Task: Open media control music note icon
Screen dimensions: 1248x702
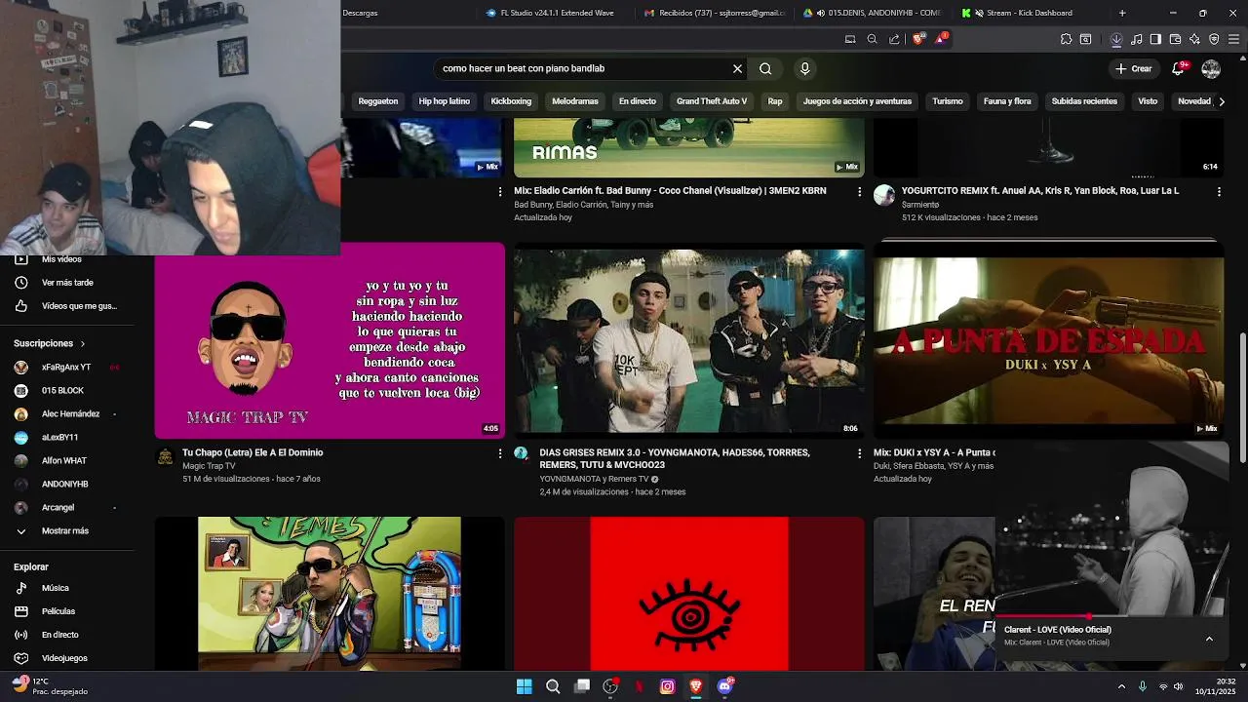Action: coord(1136,39)
